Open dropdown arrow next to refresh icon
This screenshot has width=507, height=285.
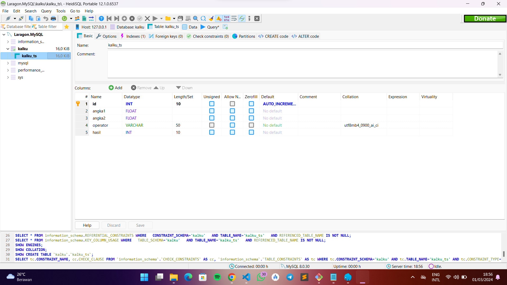point(71,18)
